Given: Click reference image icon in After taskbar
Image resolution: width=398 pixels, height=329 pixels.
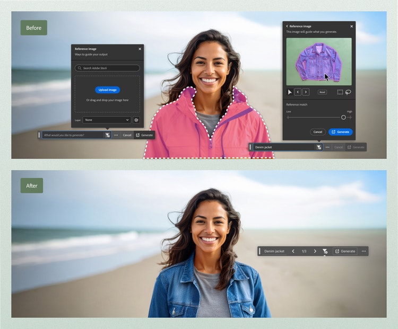Looking at the screenshot, I should 325,251.
